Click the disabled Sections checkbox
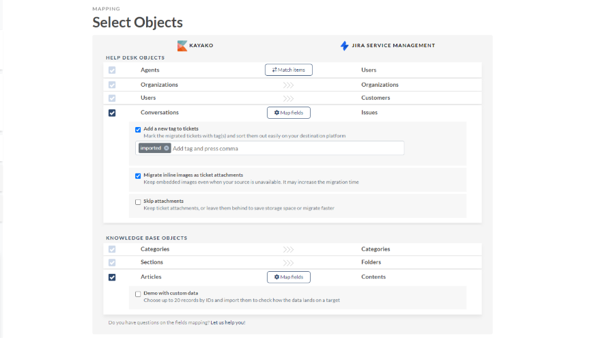This screenshot has height=338, width=594. click(112, 263)
